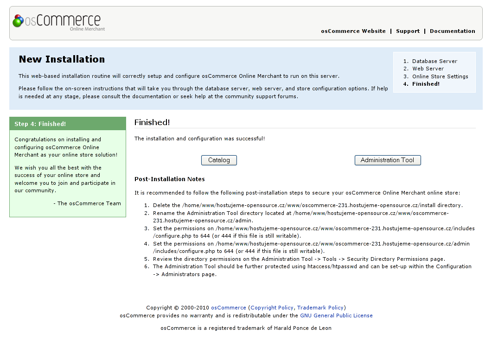Click the Post-Installation Notes heading
492x347 pixels.
click(169, 179)
